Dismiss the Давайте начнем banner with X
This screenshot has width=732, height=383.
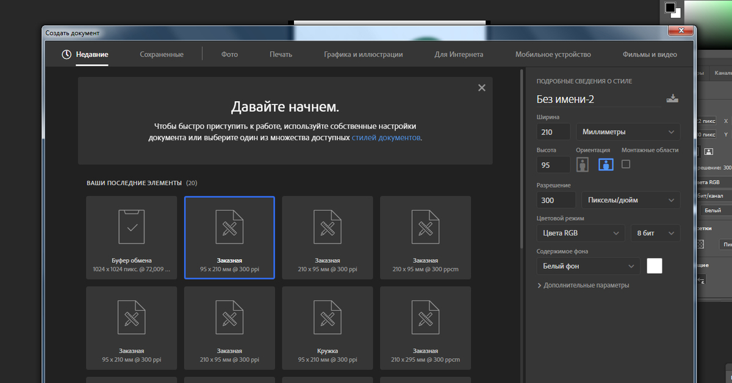482,88
